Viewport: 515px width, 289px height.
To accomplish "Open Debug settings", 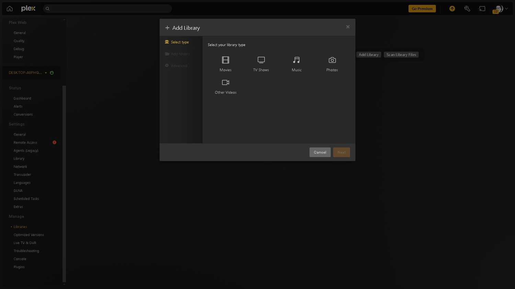I will 19,49.
